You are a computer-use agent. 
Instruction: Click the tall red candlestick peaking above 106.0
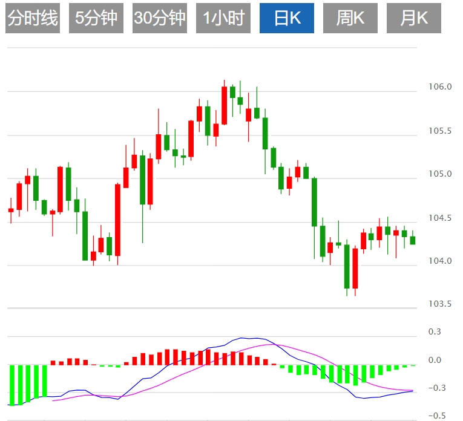point(224,106)
